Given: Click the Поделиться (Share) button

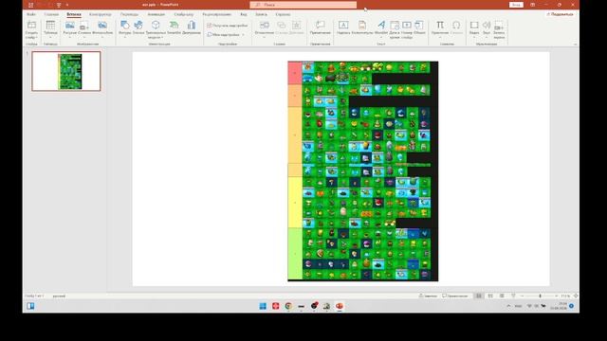Looking at the screenshot, I should pos(560,14).
